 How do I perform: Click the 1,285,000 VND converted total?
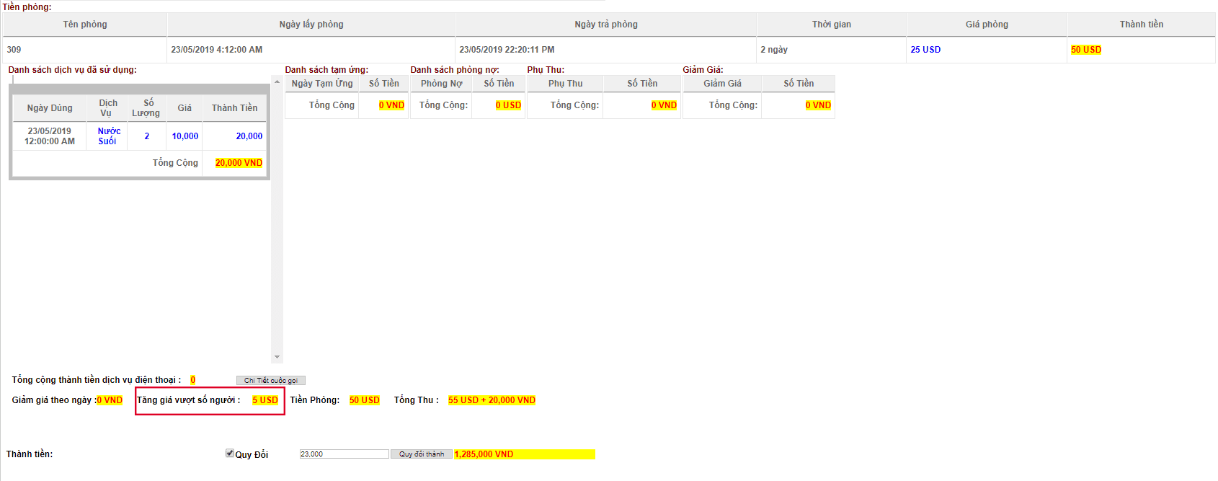[484, 454]
